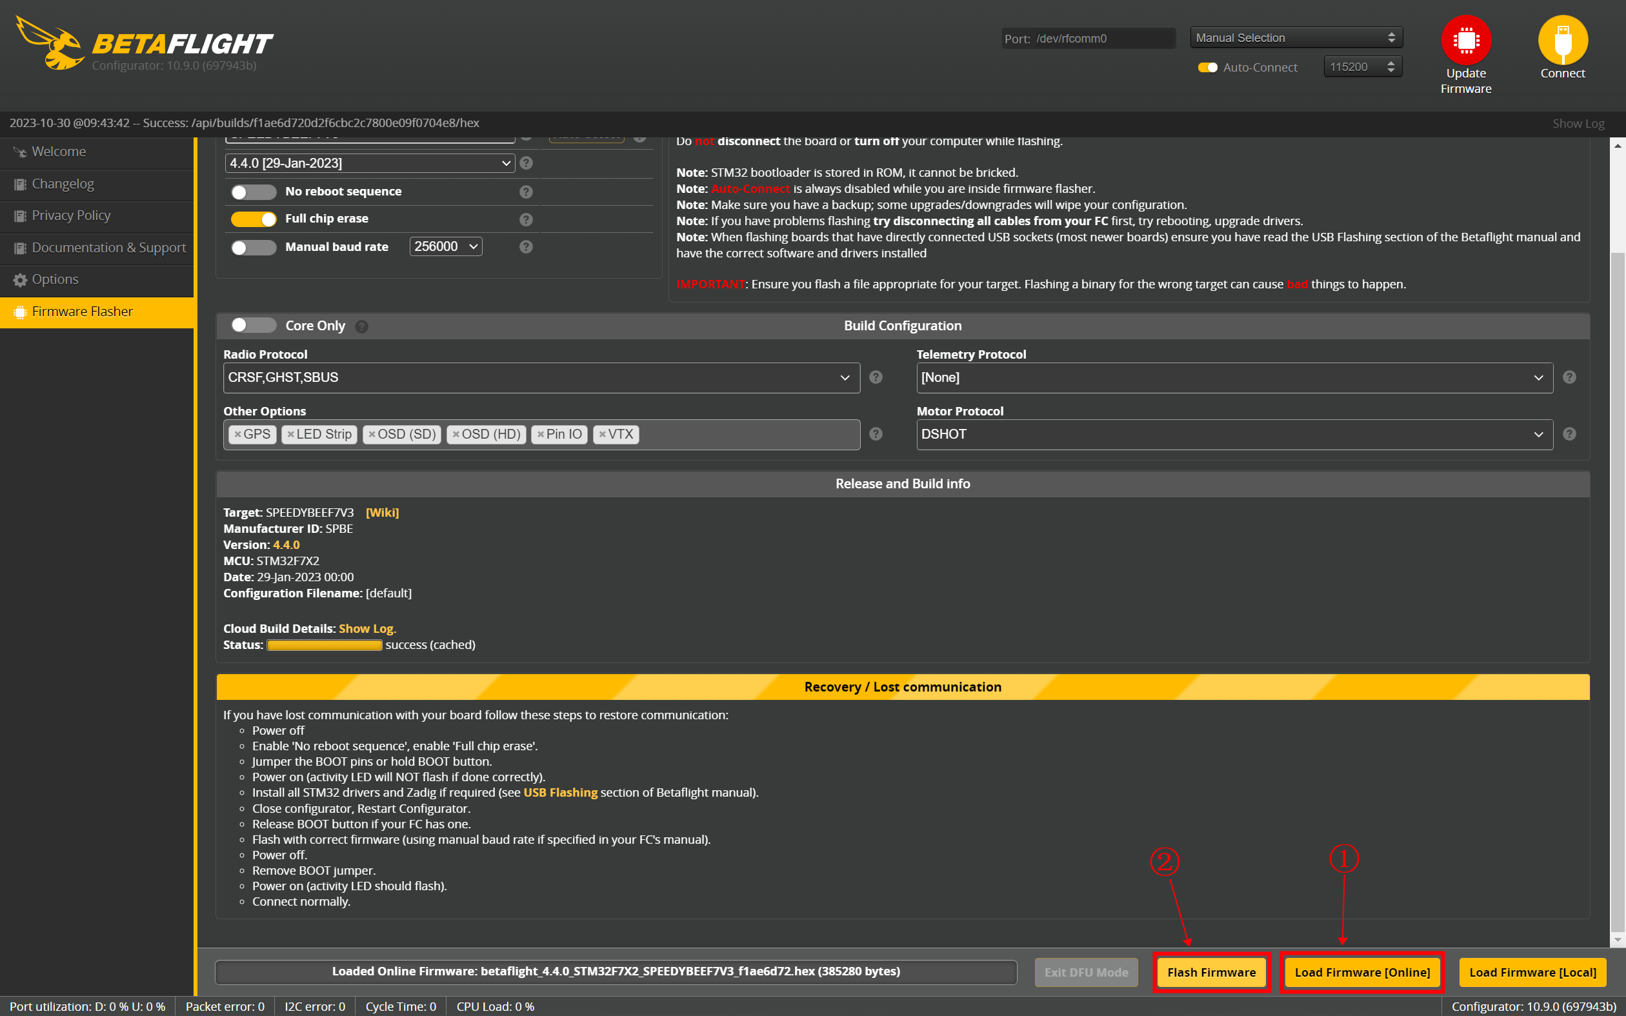Image resolution: width=1626 pixels, height=1016 pixels.
Task: Click the version 4.4.0 link
Action: tap(286, 545)
